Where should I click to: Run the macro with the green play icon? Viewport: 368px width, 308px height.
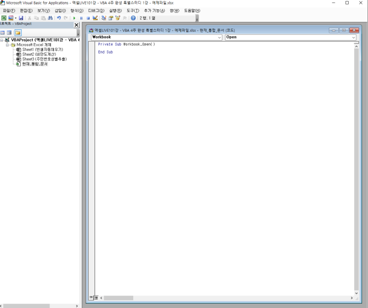74,18
